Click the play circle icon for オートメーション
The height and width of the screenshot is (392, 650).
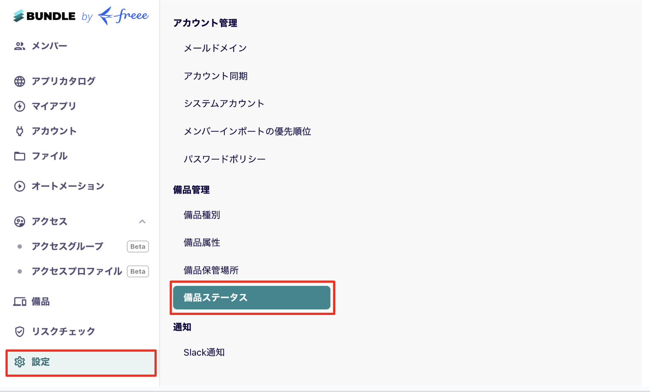(20, 186)
